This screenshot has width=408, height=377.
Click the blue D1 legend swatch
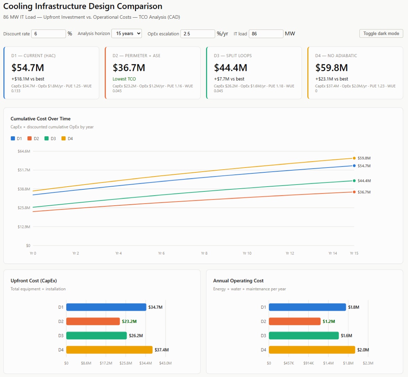13,138
